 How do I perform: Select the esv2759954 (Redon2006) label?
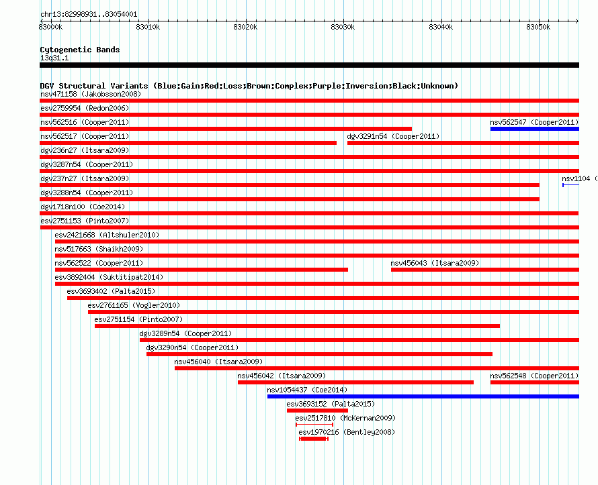(x=85, y=108)
